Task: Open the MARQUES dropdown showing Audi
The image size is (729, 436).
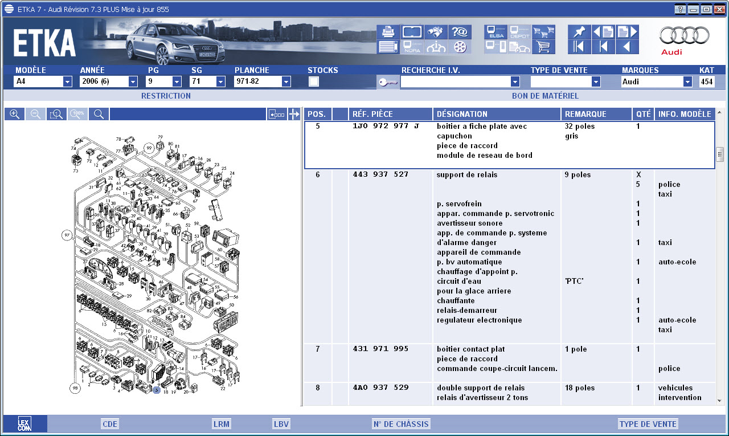Action: [x=687, y=82]
